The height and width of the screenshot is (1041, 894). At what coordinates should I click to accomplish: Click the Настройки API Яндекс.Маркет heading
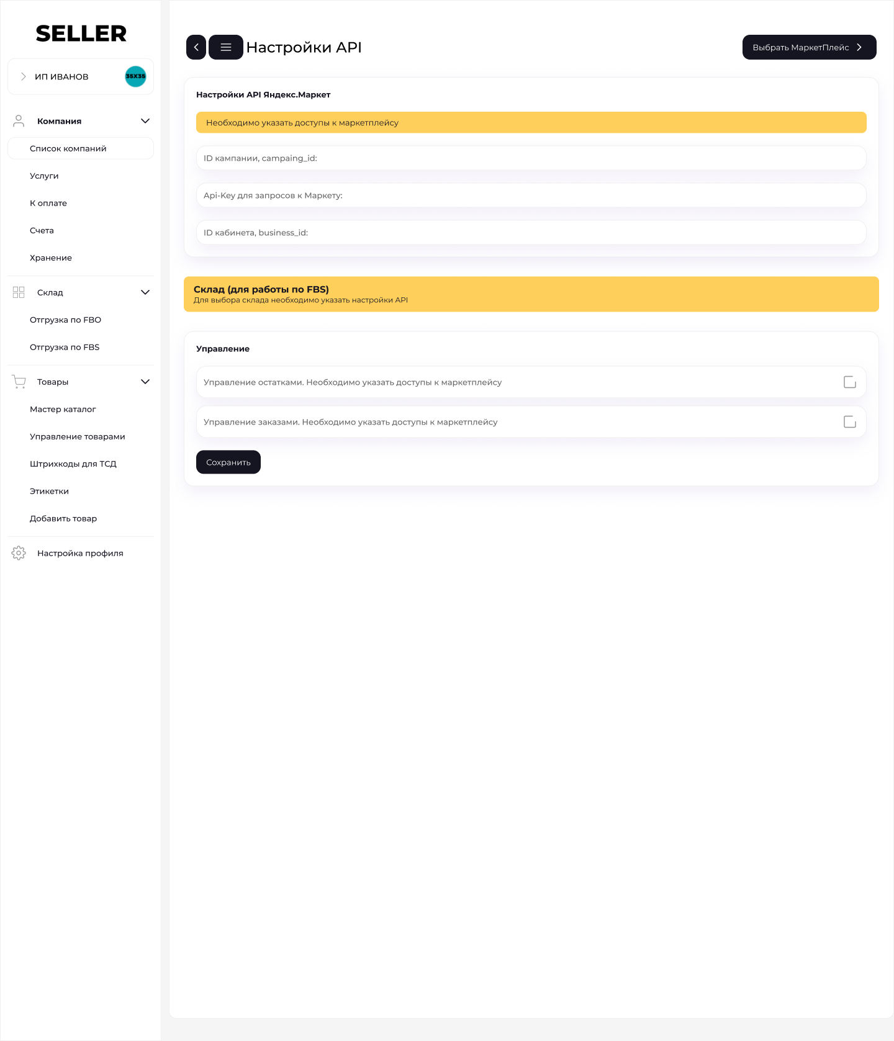263,94
